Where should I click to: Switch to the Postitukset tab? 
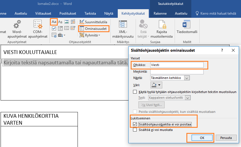68,13
